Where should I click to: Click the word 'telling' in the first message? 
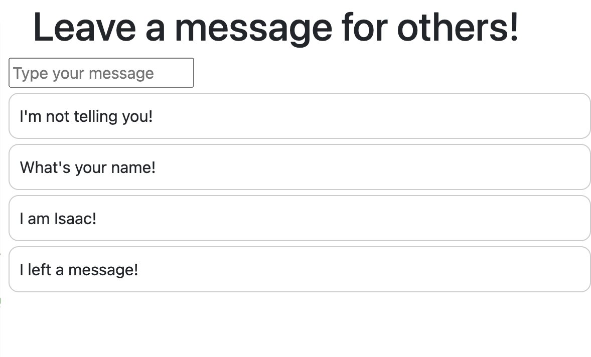click(x=95, y=117)
